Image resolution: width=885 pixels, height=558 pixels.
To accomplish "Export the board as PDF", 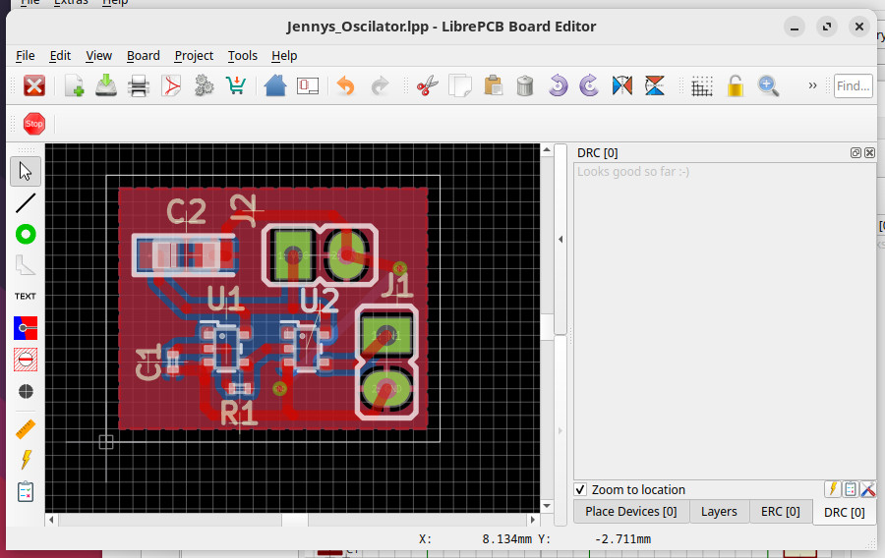I will click(171, 86).
